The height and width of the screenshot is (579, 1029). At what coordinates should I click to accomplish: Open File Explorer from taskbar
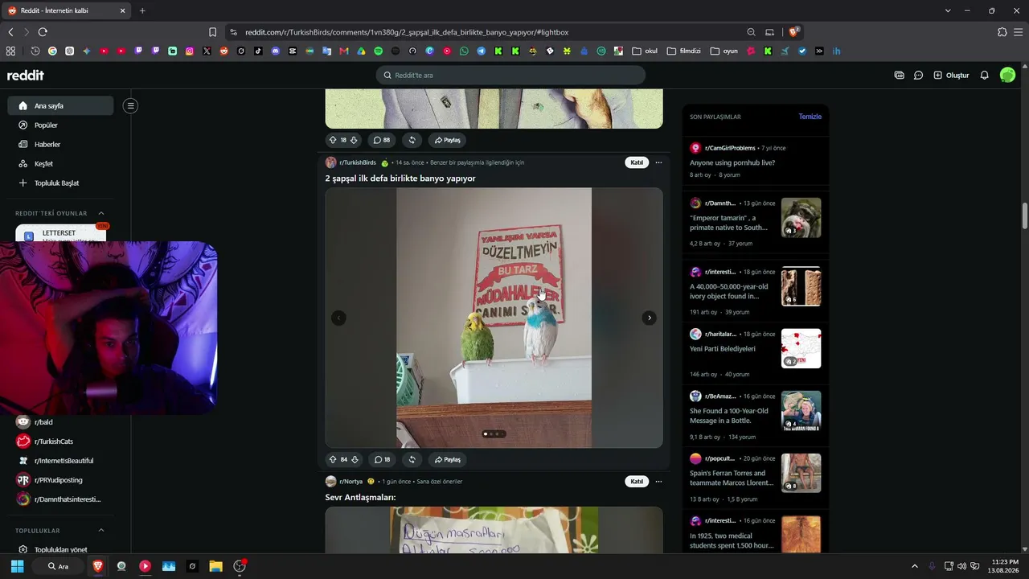coord(215,566)
